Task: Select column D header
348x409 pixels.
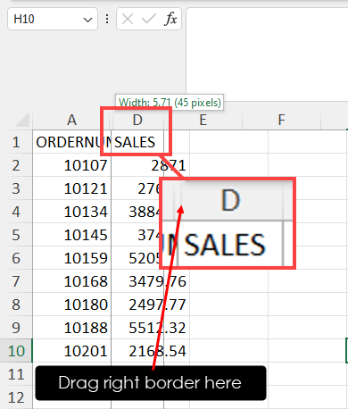Action: (x=137, y=120)
